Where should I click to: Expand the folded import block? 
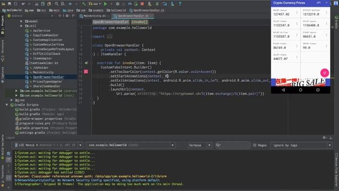(x=110, y=37)
